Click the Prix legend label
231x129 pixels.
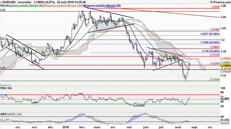[x=3, y=6]
